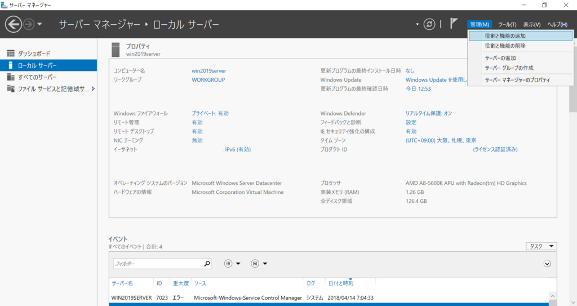The width and height of the screenshot is (577, 306).
Task: Click the server properties tile icon
Action: [x=116, y=50]
